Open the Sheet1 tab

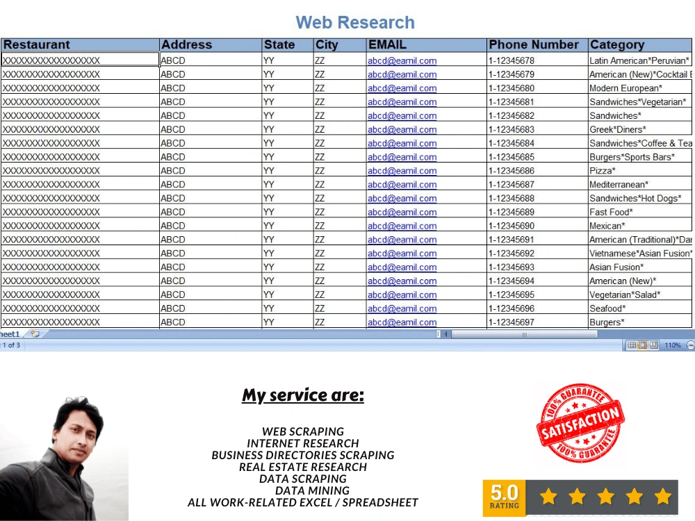coord(10,333)
